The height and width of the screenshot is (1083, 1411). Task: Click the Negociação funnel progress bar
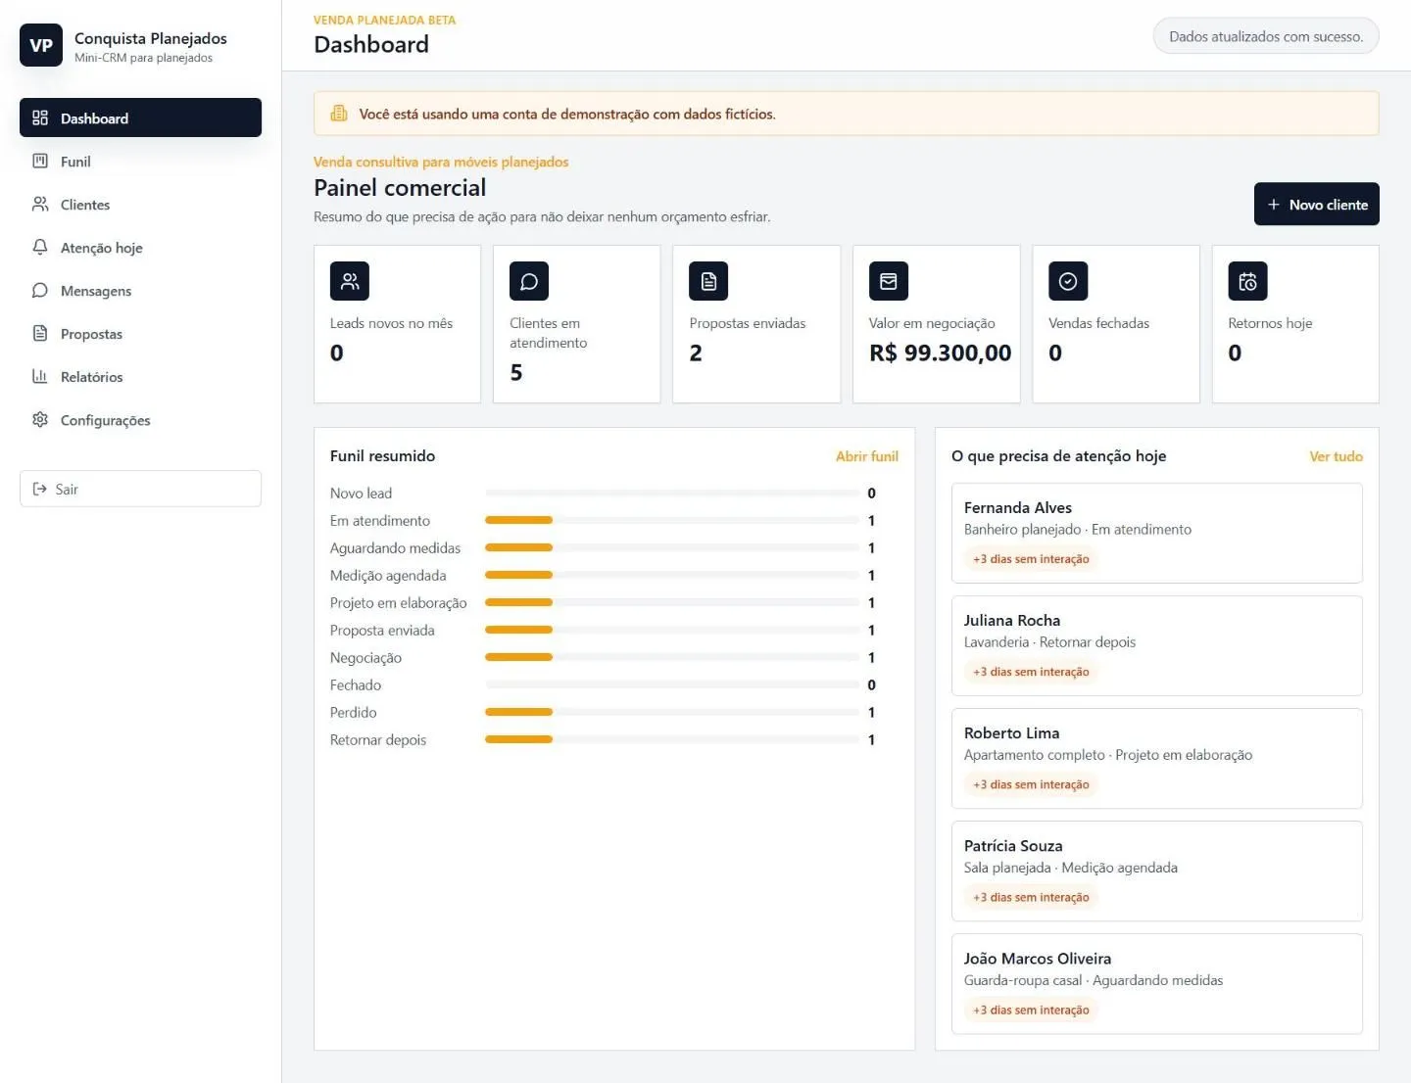tap(672, 657)
